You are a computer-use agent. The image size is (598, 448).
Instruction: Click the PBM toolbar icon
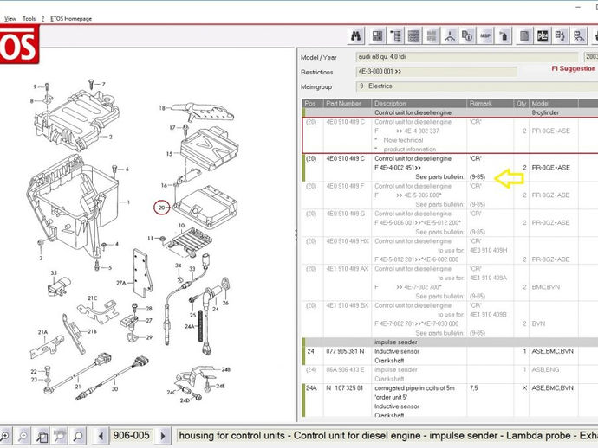pyautogui.click(x=543, y=36)
